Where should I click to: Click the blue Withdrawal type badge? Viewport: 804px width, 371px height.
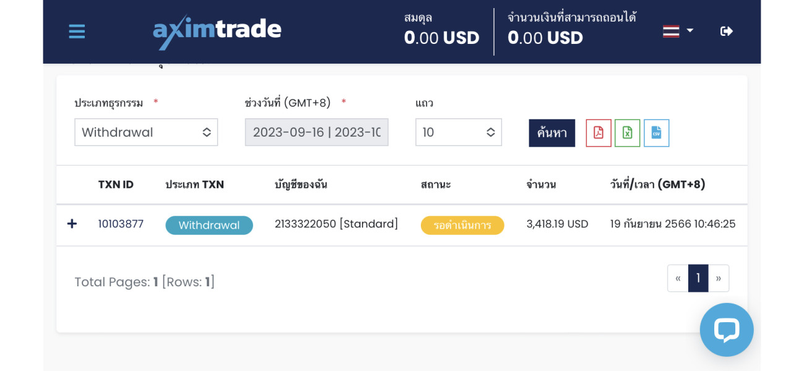tap(209, 225)
